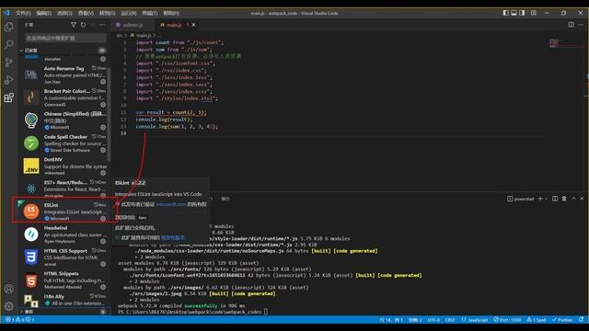Image resolution: width=589 pixels, height=331 pixels.
Task: Select the HTML CSS Support extension
Action: click(x=64, y=257)
